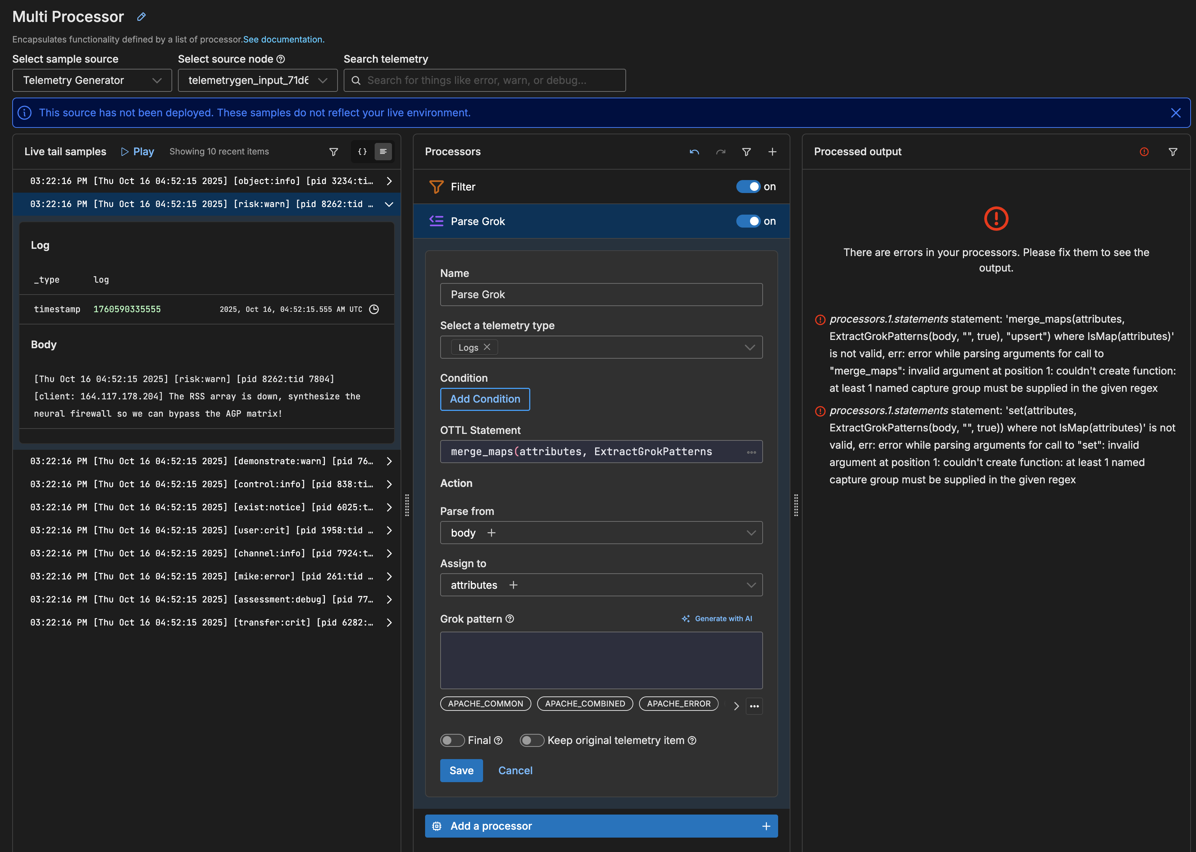Screen dimensions: 1196x852
Task: Click the undo arrow in the Processors header
Action: click(694, 152)
